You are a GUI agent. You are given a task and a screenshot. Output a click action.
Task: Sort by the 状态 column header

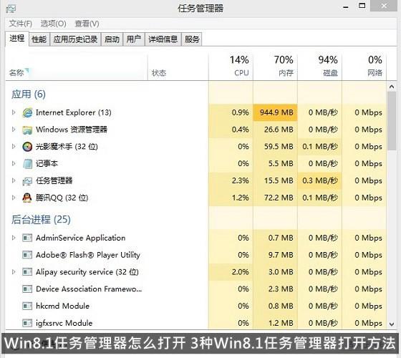pos(178,67)
